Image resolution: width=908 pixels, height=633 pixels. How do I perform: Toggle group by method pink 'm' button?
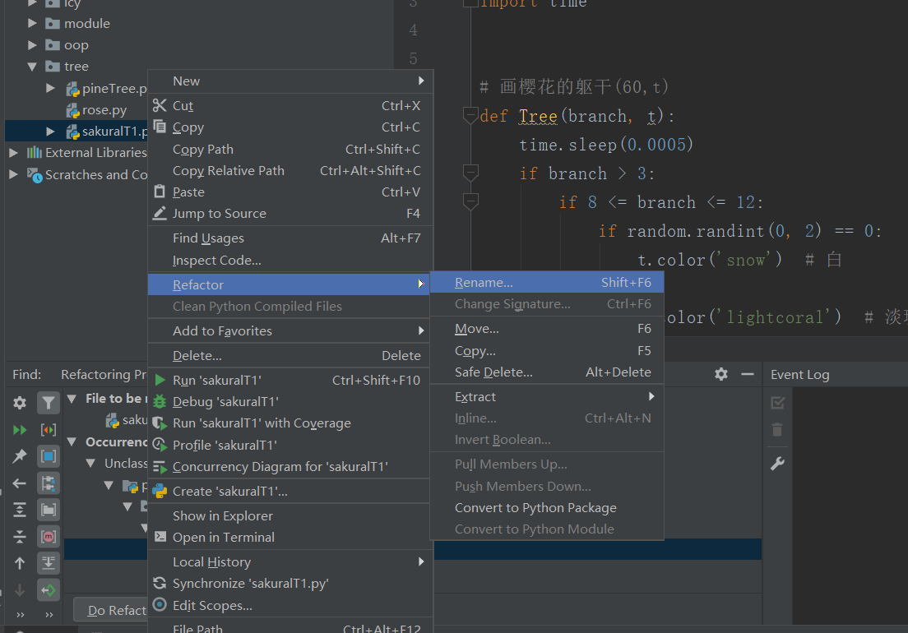pos(49,537)
